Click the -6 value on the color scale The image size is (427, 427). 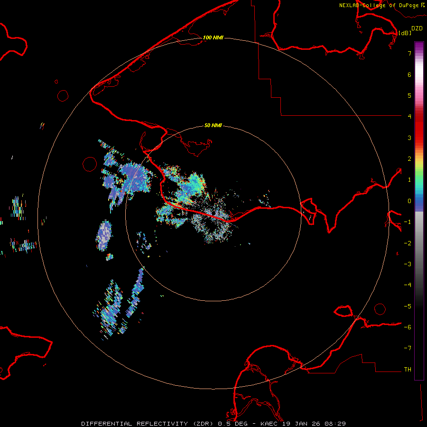pos(408,327)
